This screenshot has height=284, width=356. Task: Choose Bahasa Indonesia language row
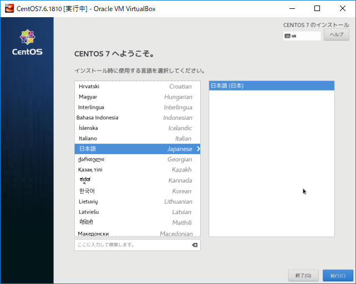click(138, 118)
